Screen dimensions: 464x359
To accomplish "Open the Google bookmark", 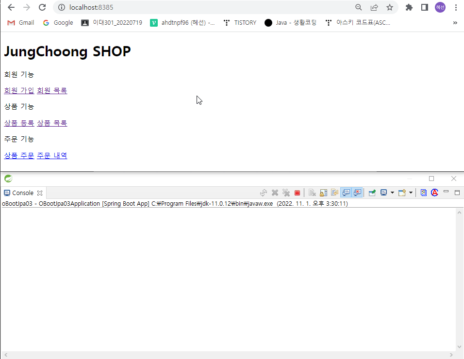I will click(x=58, y=23).
